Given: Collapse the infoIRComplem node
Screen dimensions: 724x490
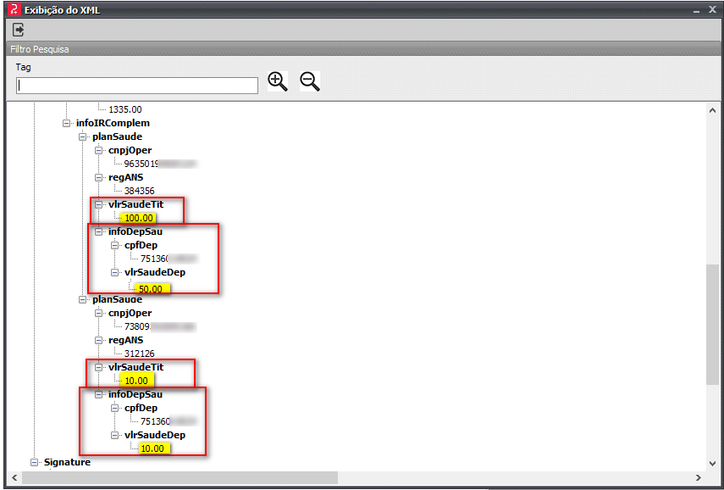Looking at the screenshot, I should pos(67,124).
